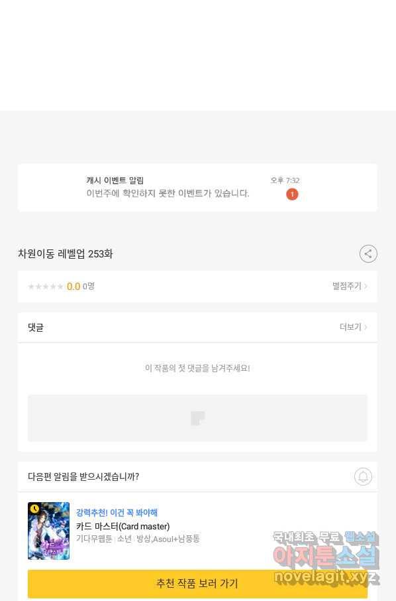The width and height of the screenshot is (396, 601).
Task: Click the 강력추천! 이건 꼭 봐야해 label
Action: [x=117, y=513]
